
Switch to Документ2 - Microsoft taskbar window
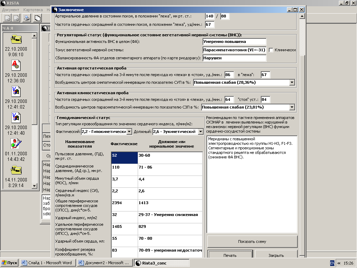[x=105, y=263]
